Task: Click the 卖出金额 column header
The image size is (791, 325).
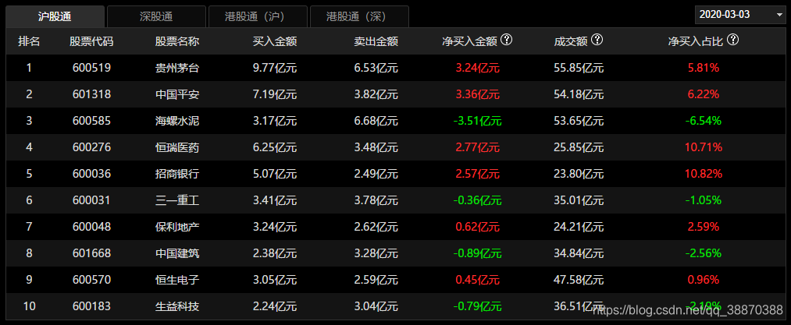Action: (x=376, y=41)
